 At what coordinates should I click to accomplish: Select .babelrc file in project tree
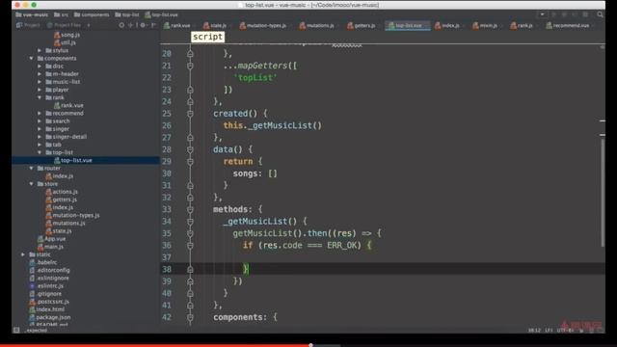pyautogui.click(x=43, y=262)
